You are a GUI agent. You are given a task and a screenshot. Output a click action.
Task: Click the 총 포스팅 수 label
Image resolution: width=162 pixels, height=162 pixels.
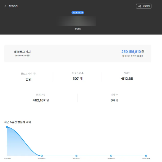click(78, 73)
